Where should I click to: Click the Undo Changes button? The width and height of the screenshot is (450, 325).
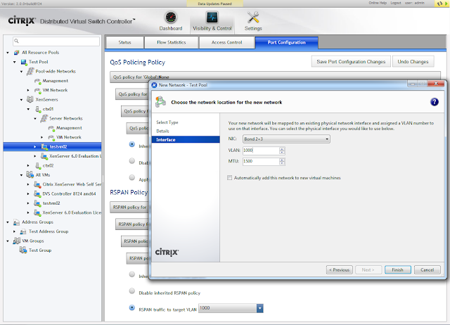pos(413,61)
